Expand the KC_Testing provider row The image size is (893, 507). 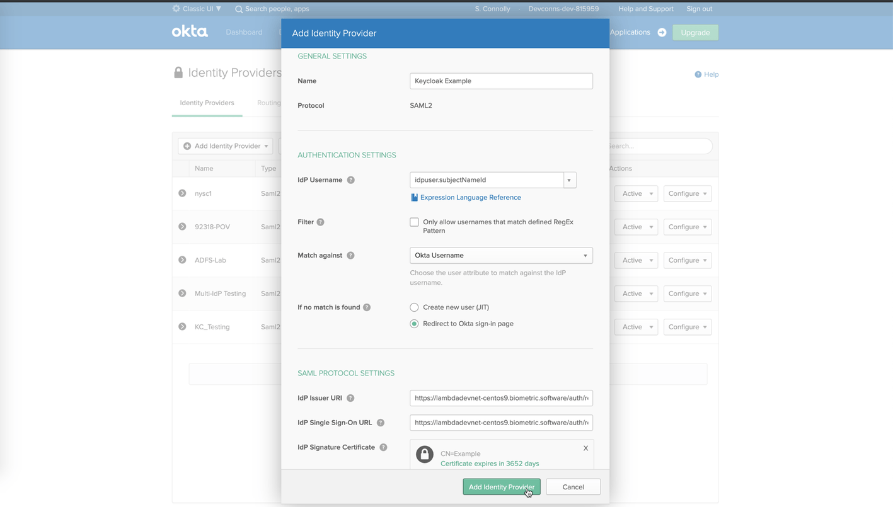182,326
